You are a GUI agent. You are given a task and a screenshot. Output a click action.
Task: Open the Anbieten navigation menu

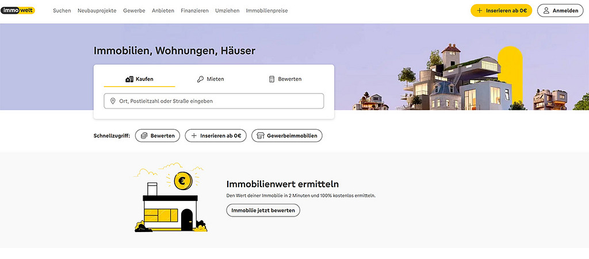click(163, 11)
